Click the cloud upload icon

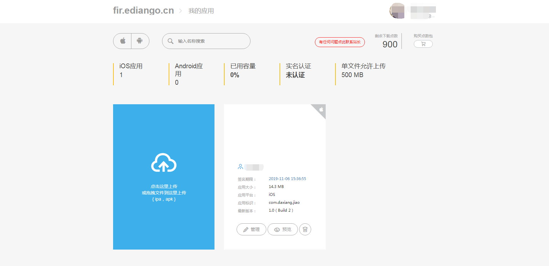coord(164,163)
